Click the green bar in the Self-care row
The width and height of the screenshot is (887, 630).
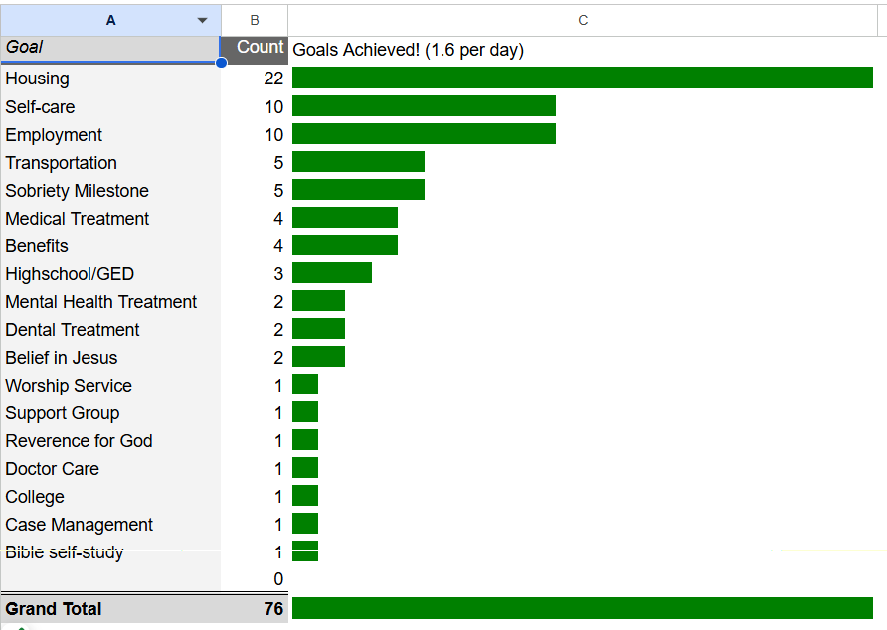point(425,105)
